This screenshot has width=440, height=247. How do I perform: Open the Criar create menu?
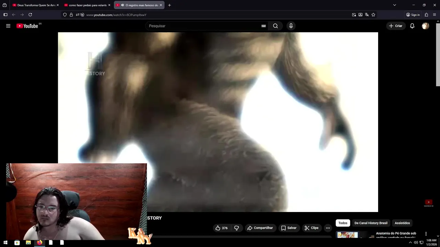396,26
